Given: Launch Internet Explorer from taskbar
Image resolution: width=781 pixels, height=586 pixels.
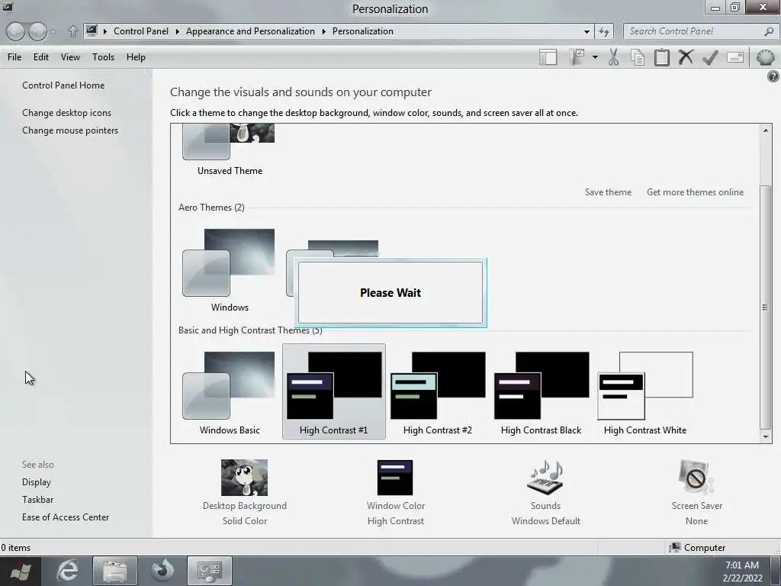Looking at the screenshot, I should (67, 571).
